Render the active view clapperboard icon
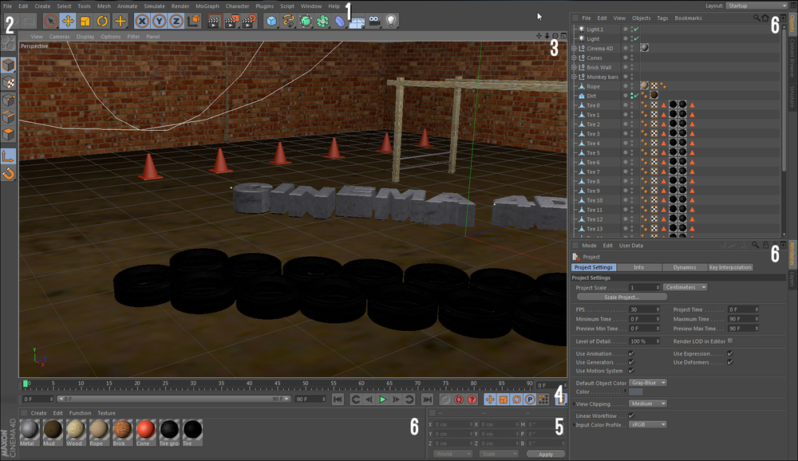Viewport: 798px width, 461px height. tap(214, 21)
